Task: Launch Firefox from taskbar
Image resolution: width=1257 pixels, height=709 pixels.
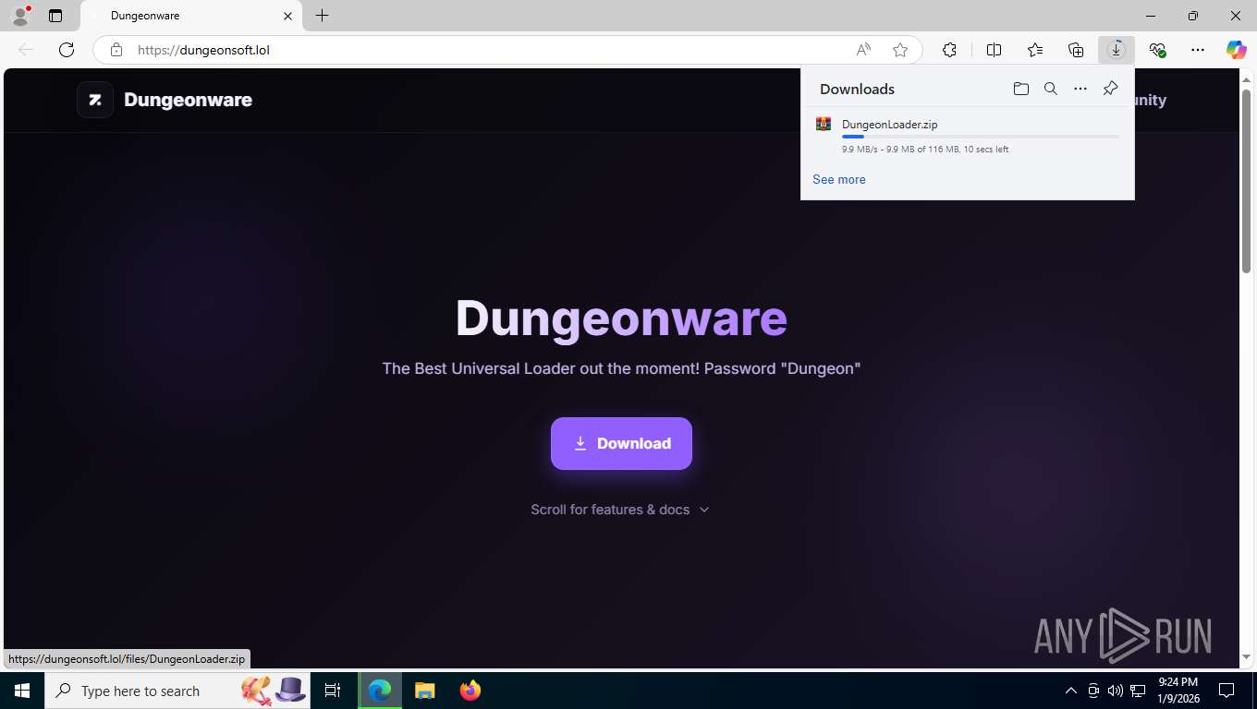Action: tap(470, 691)
